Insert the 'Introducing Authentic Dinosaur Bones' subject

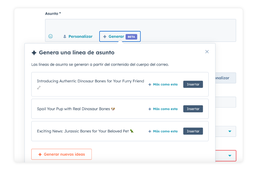(x=193, y=85)
